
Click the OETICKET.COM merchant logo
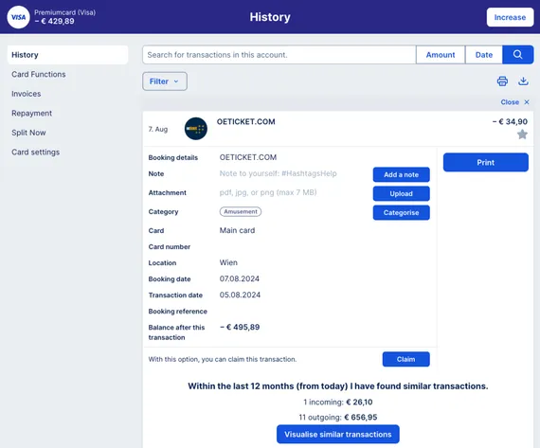coord(195,129)
